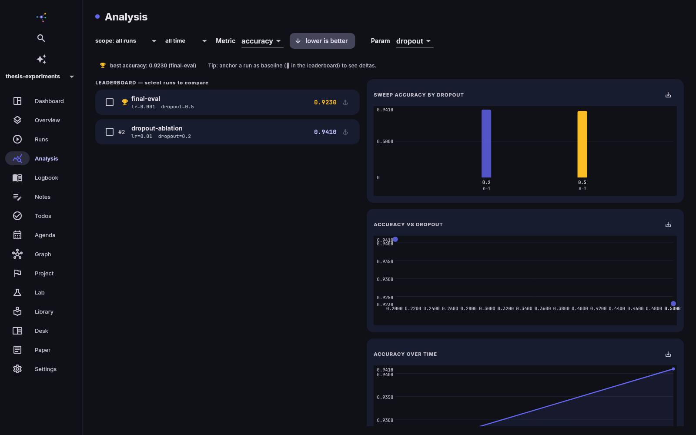Download the Accuracy vs Dropout chart
696x435 pixels.
tap(668, 224)
